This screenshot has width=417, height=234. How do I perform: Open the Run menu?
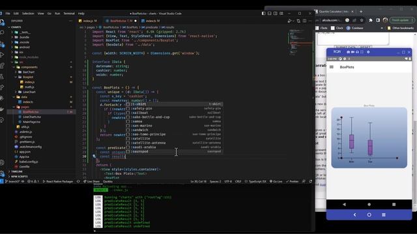pyautogui.click(x=57, y=13)
